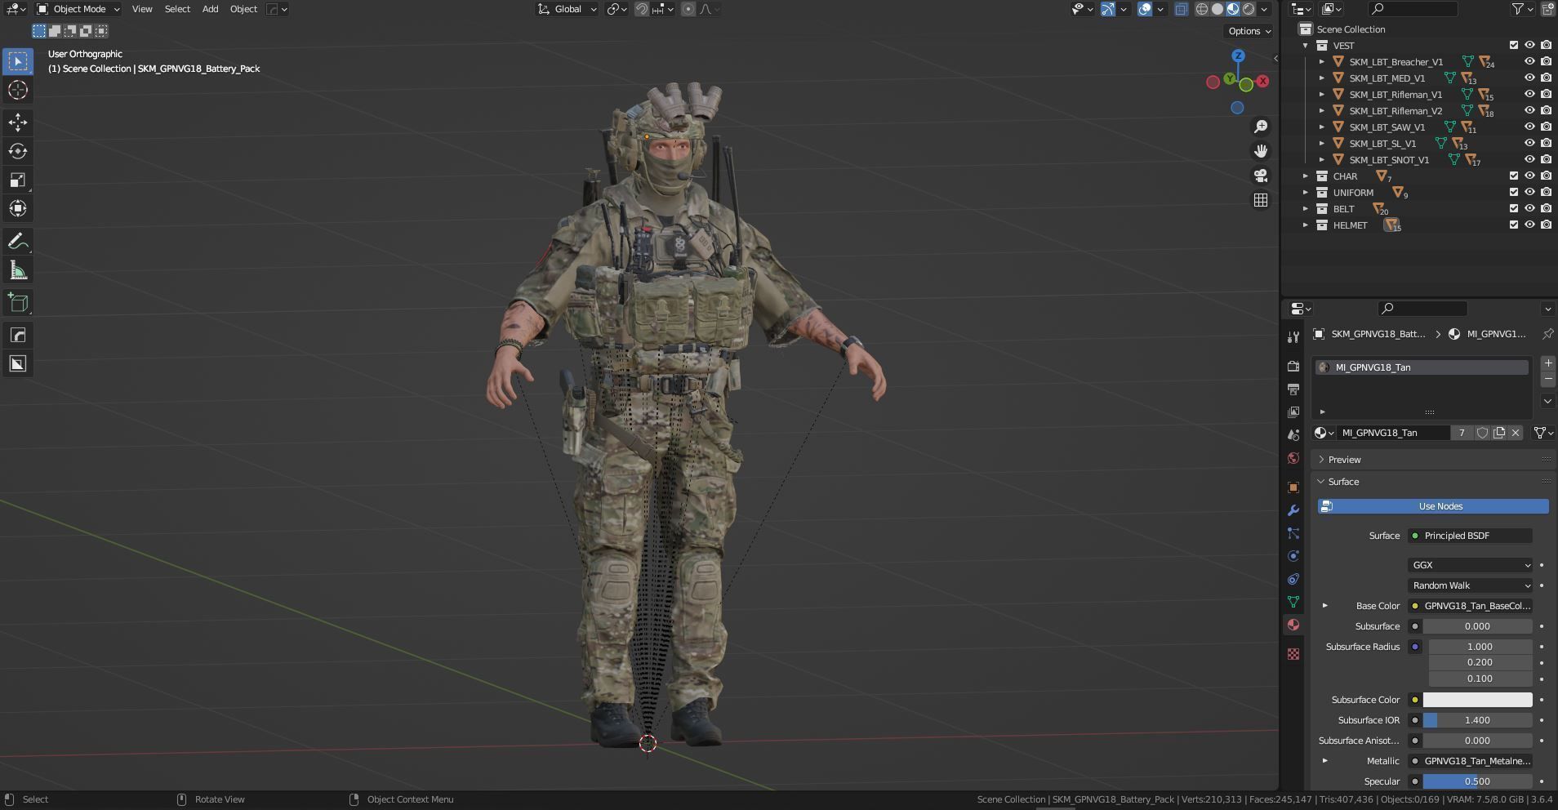This screenshot has height=810, width=1558.
Task: Click the pan view hand icon
Action: 1261,151
